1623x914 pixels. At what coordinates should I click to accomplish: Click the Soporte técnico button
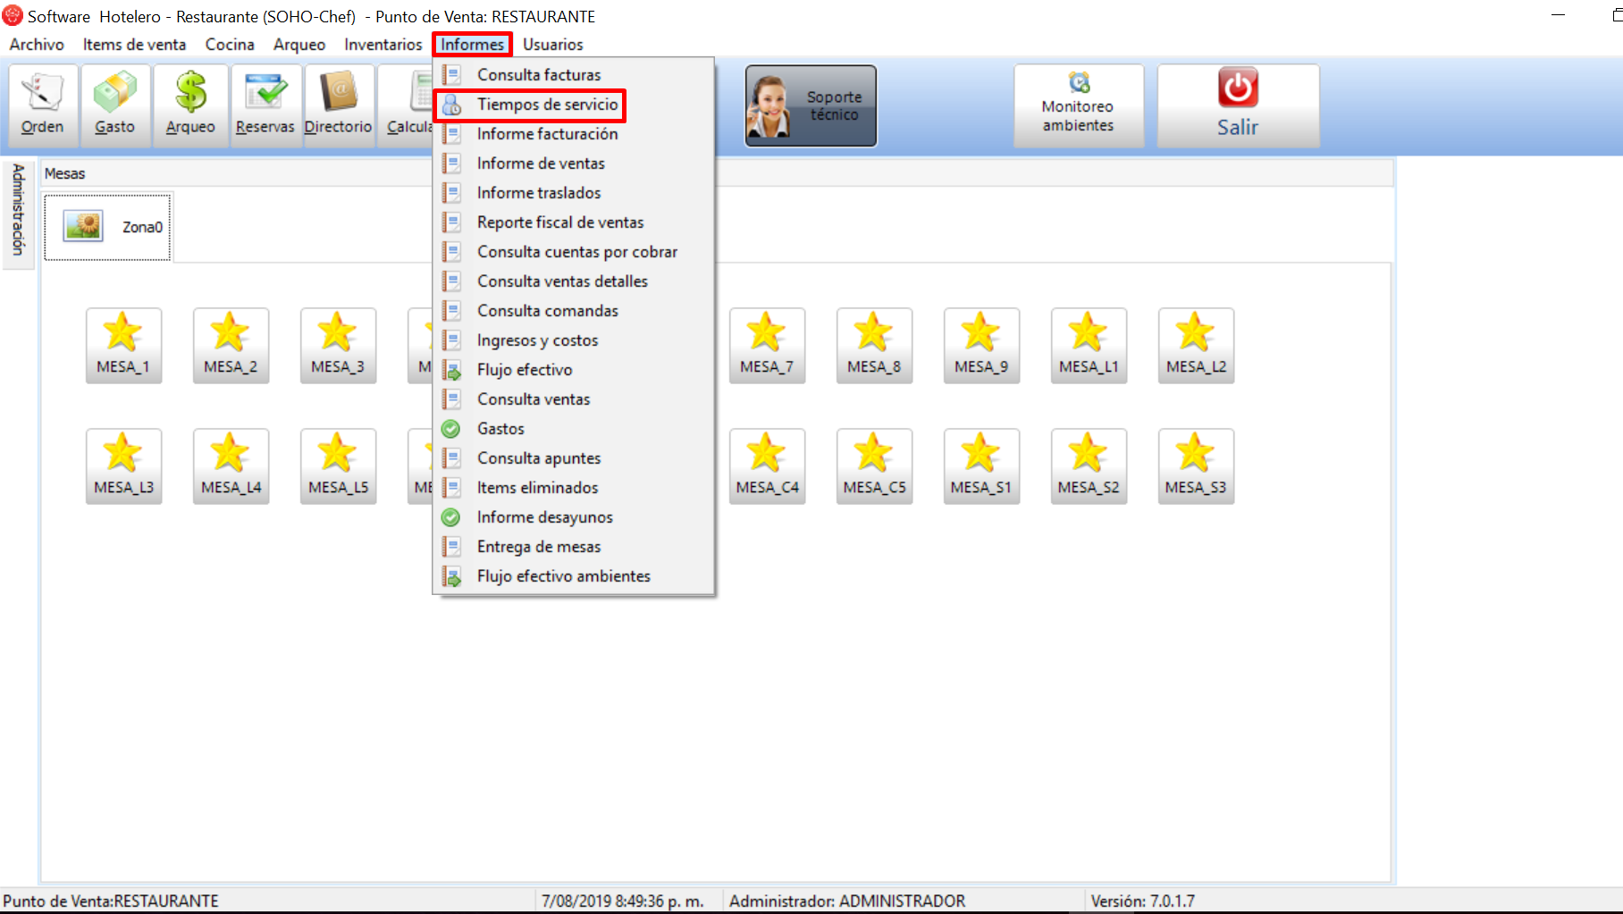coord(811,106)
